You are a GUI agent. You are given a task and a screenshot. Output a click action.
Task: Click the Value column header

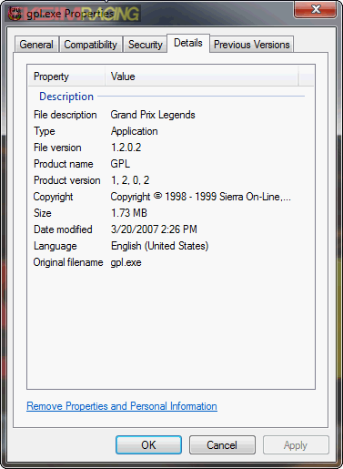202,76
